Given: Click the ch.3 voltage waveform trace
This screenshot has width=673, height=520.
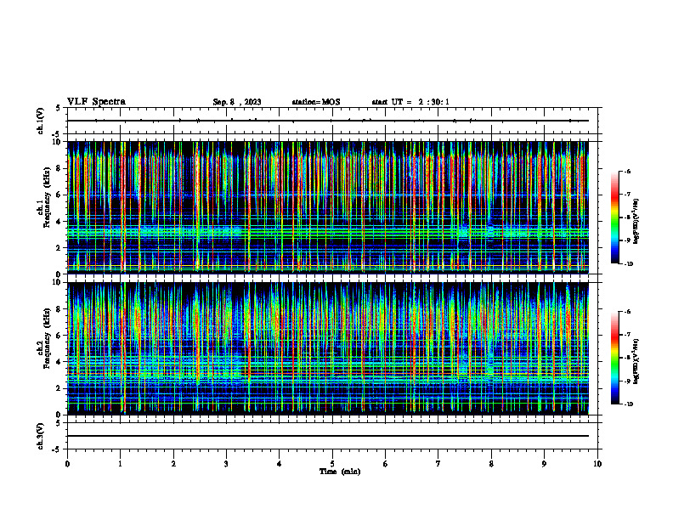Looking at the screenshot, I should pyautogui.click(x=328, y=436).
